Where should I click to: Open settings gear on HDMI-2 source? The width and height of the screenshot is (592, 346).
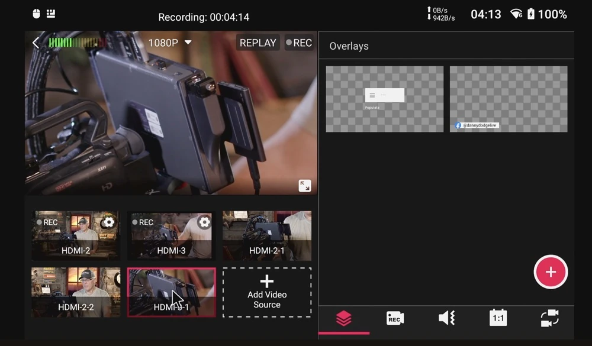[108, 222]
